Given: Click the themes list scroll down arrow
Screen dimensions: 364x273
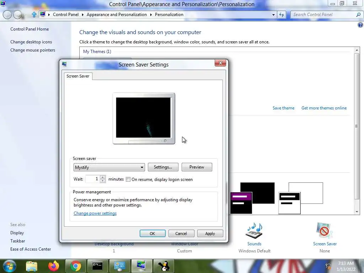Looking at the screenshot, I should click(357, 212).
